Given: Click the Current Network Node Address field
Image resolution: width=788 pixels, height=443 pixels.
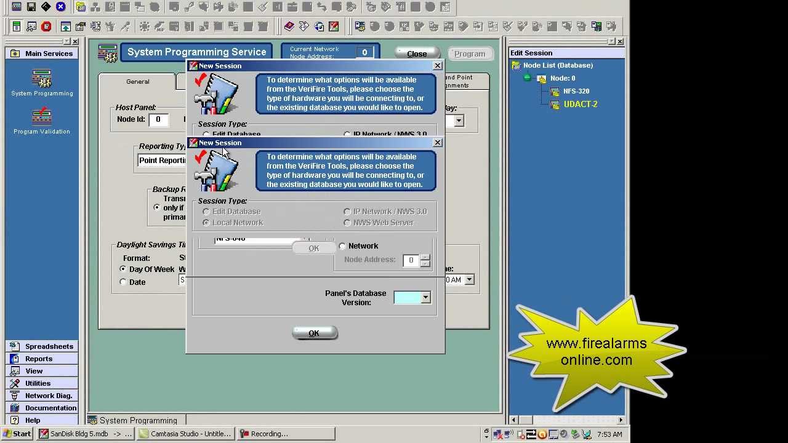Looking at the screenshot, I should point(364,53).
